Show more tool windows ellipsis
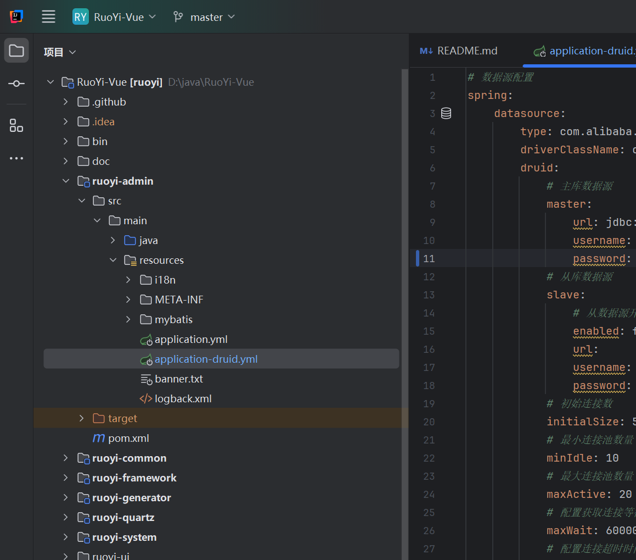636x560 pixels. click(x=16, y=158)
